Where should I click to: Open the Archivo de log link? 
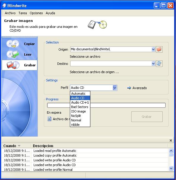61,119
